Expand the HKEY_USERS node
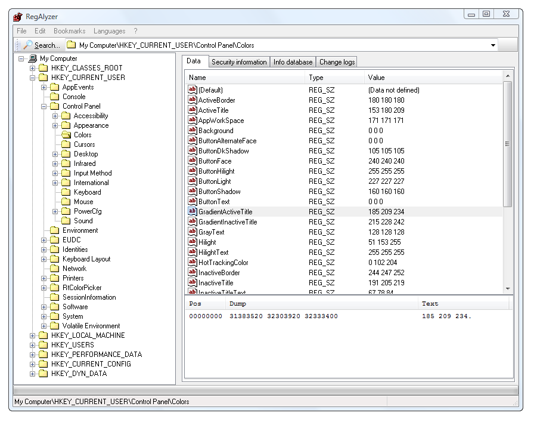The image size is (534, 422). click(32, 345)
